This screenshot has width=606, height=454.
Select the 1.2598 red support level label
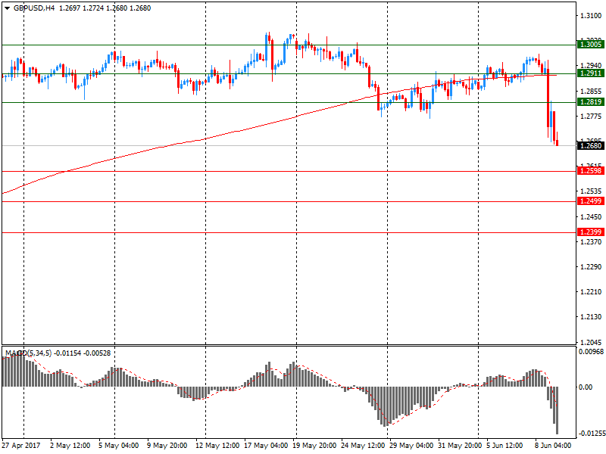click(591, 171)
